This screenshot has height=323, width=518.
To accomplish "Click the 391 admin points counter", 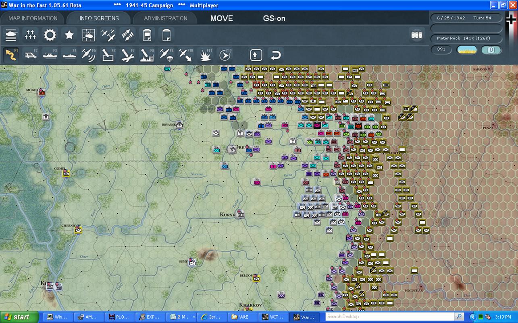I will coord(441,49).
